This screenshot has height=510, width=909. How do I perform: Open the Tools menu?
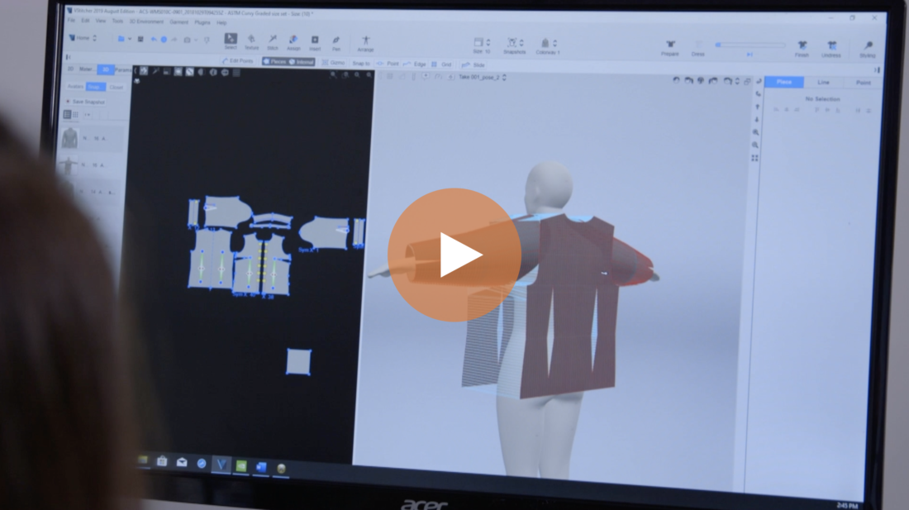(x=117, y=21)
